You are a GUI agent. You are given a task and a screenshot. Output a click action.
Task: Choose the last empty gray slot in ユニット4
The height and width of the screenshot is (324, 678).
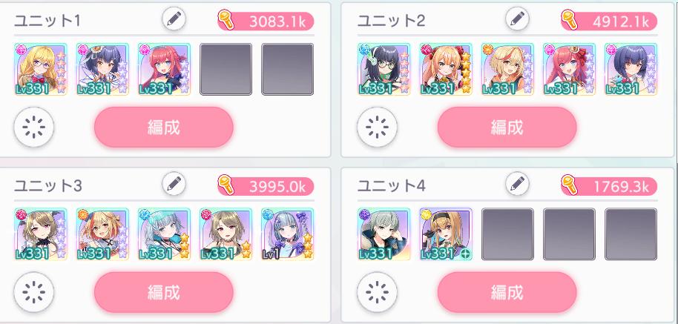(x=631, y=234)
